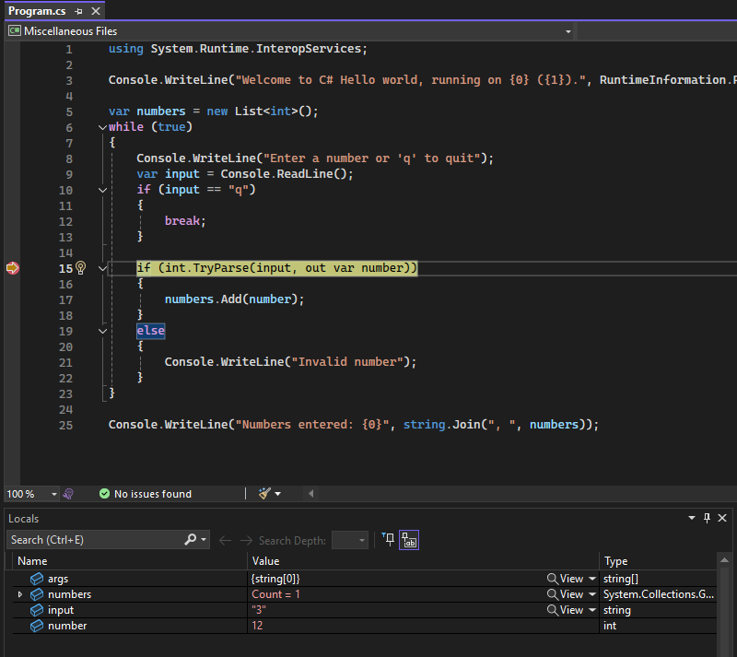Click the lightbulb quick actions icon on line 15
Viewport: 737px width, 657px height.
click(x=80, y=267)
